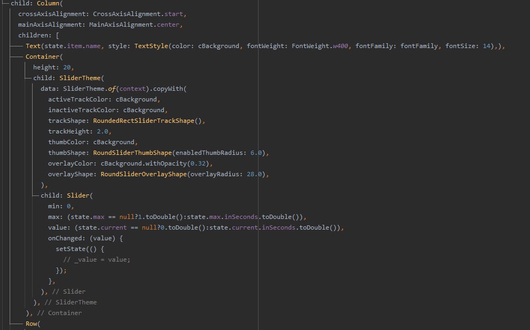Click the 'Container(' opening line
Viewport: 530px width, 330px height.
[x=44, y=57]
